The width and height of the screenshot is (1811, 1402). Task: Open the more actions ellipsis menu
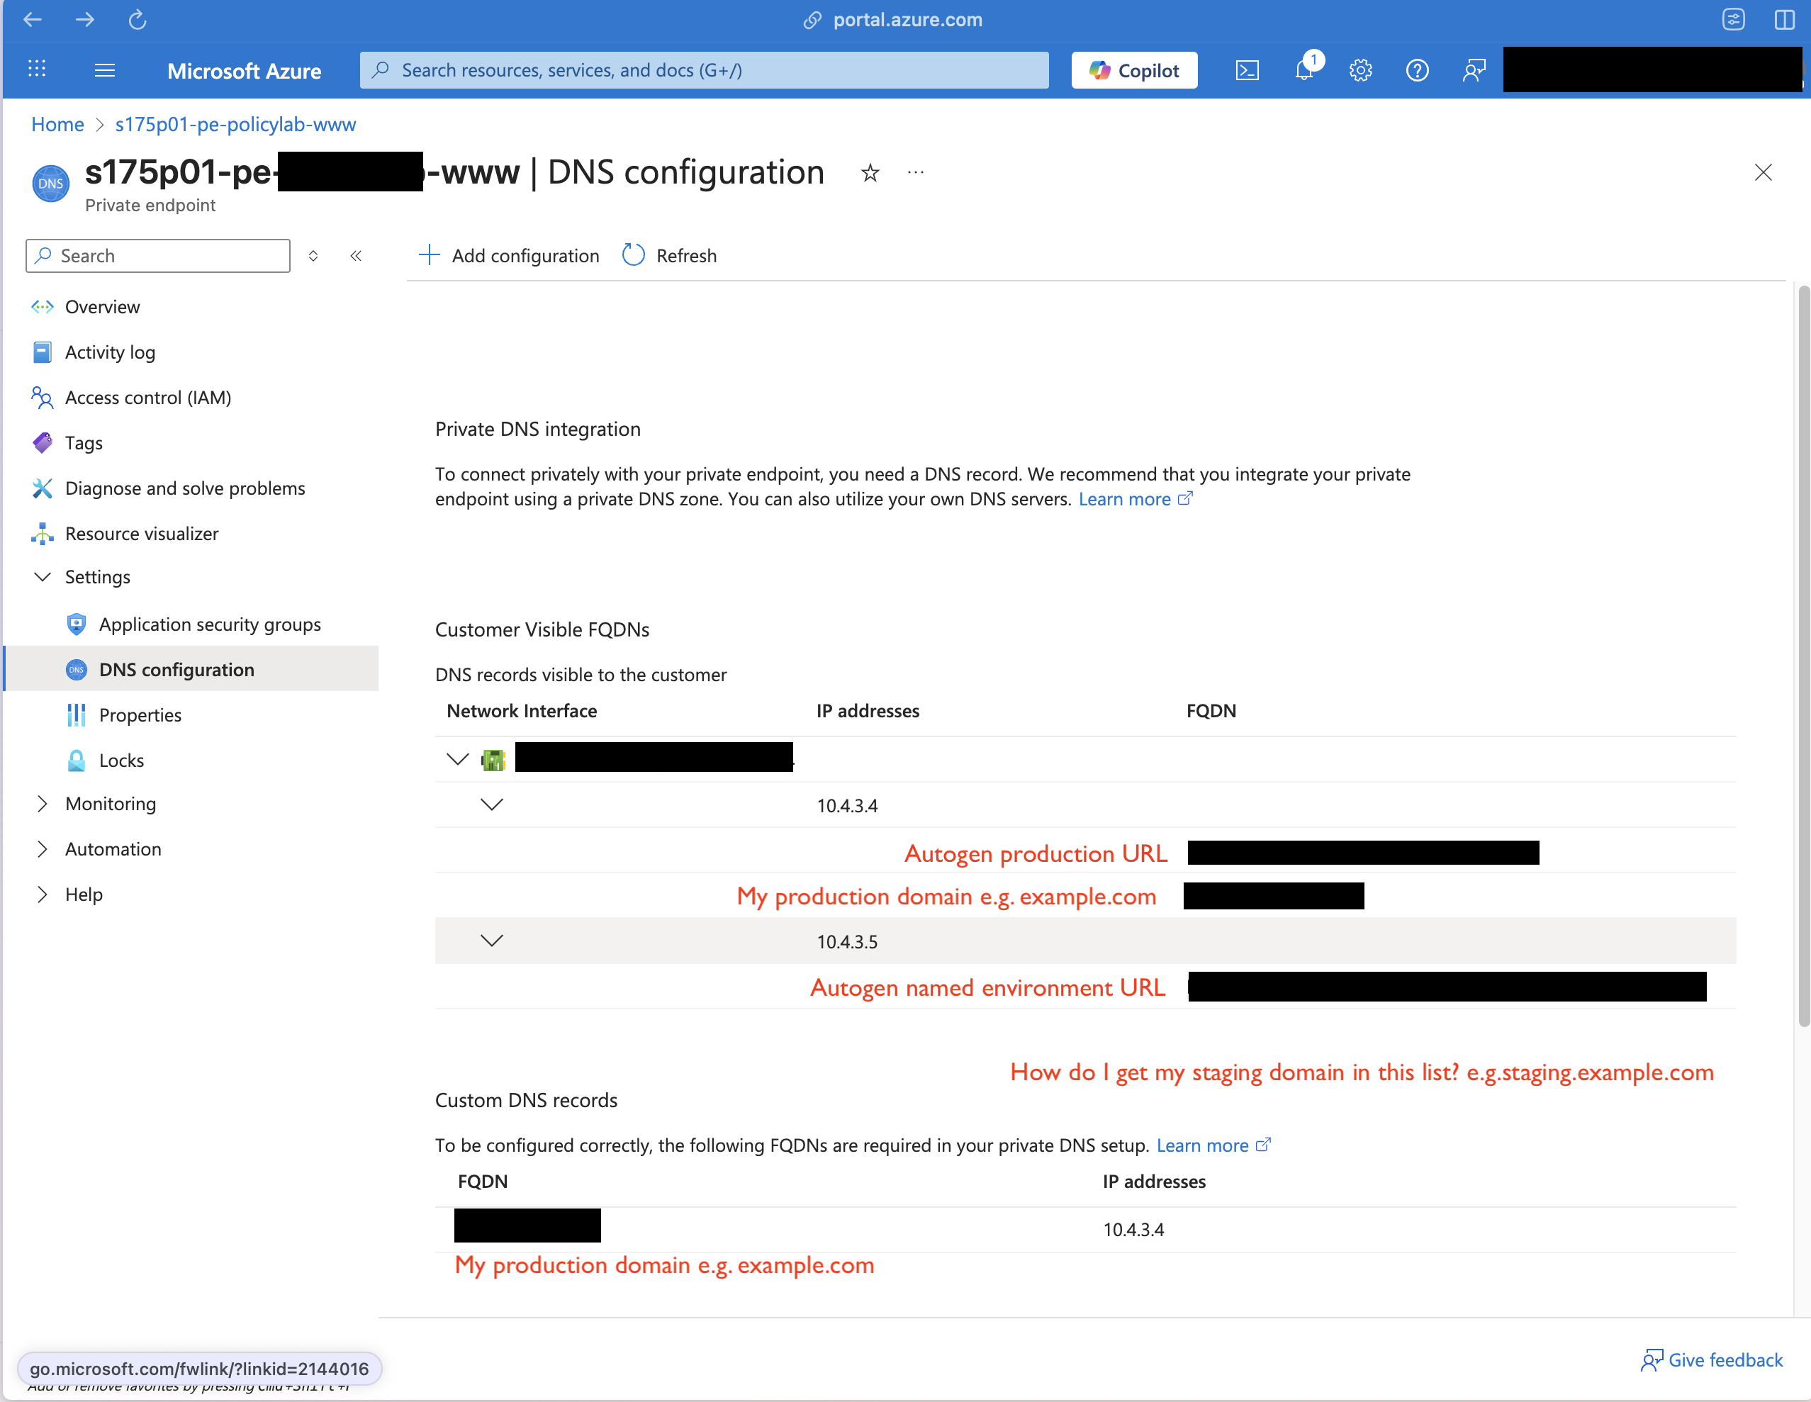[916, 172]
